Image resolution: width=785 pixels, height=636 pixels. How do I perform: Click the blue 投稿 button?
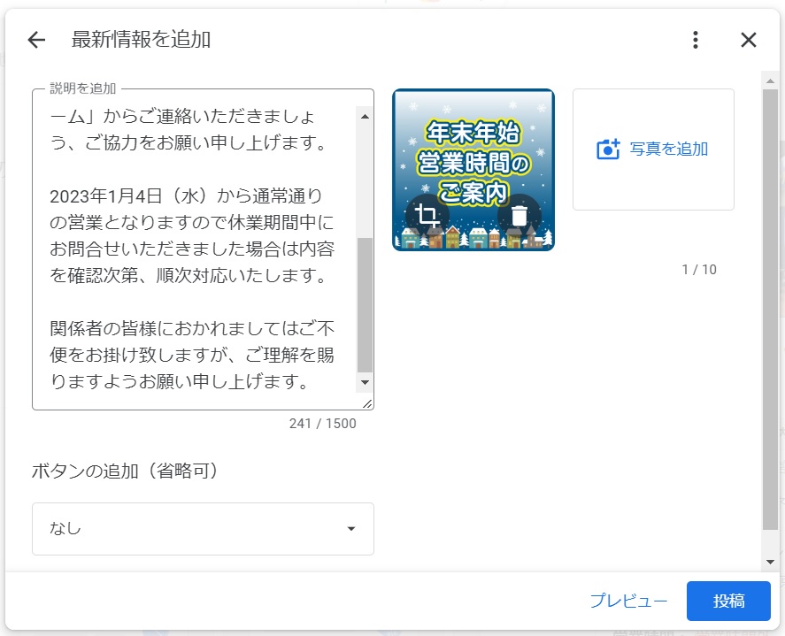tap(728, 601)
